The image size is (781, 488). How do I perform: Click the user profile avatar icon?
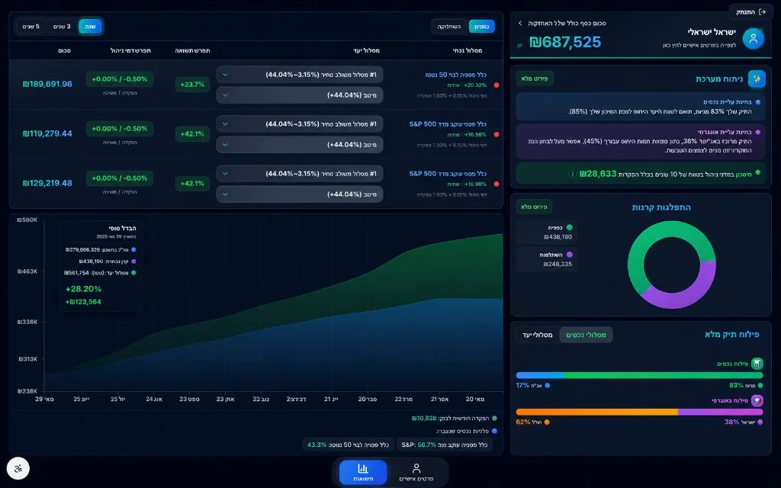[x=753, y=38]
